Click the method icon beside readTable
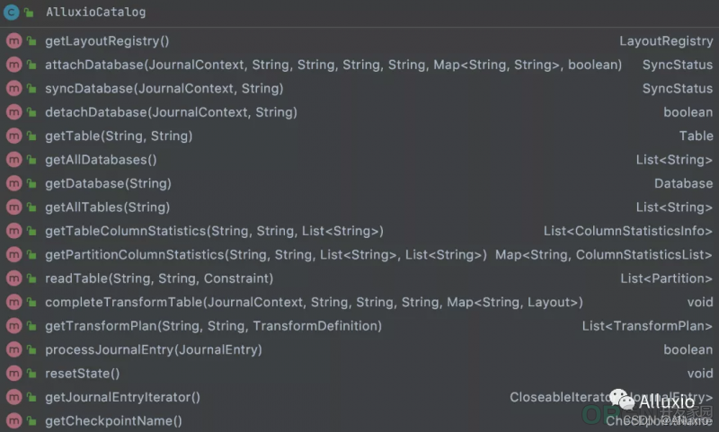Viewport: 719px width, 432px height. tap(13, 278)
